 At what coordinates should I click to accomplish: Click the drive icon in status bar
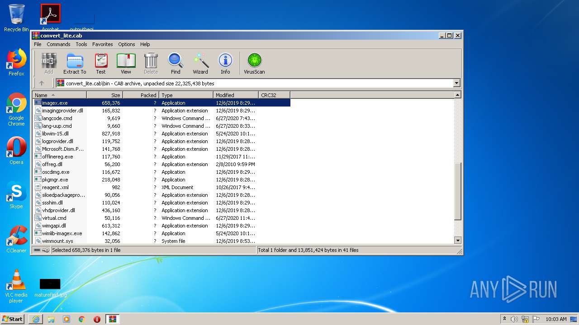click(x=37, y=250)
